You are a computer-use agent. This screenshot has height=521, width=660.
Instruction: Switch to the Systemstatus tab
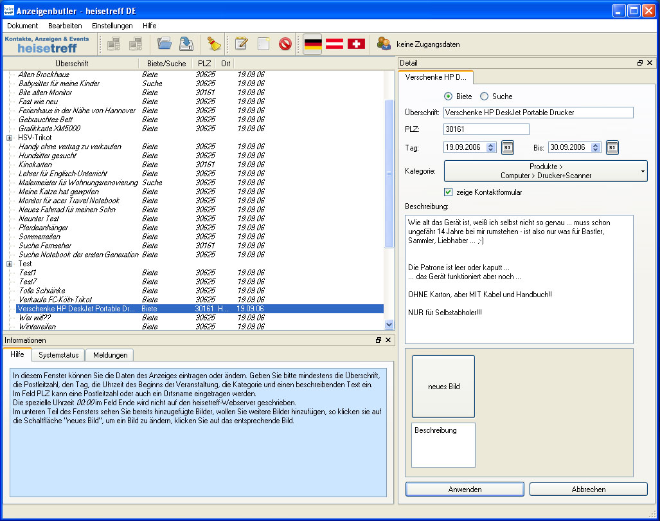pyautogui.click(x=58, y=355)
